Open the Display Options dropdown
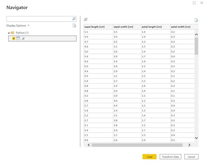This screenshot has height=163, width=205. coord(18,26)
